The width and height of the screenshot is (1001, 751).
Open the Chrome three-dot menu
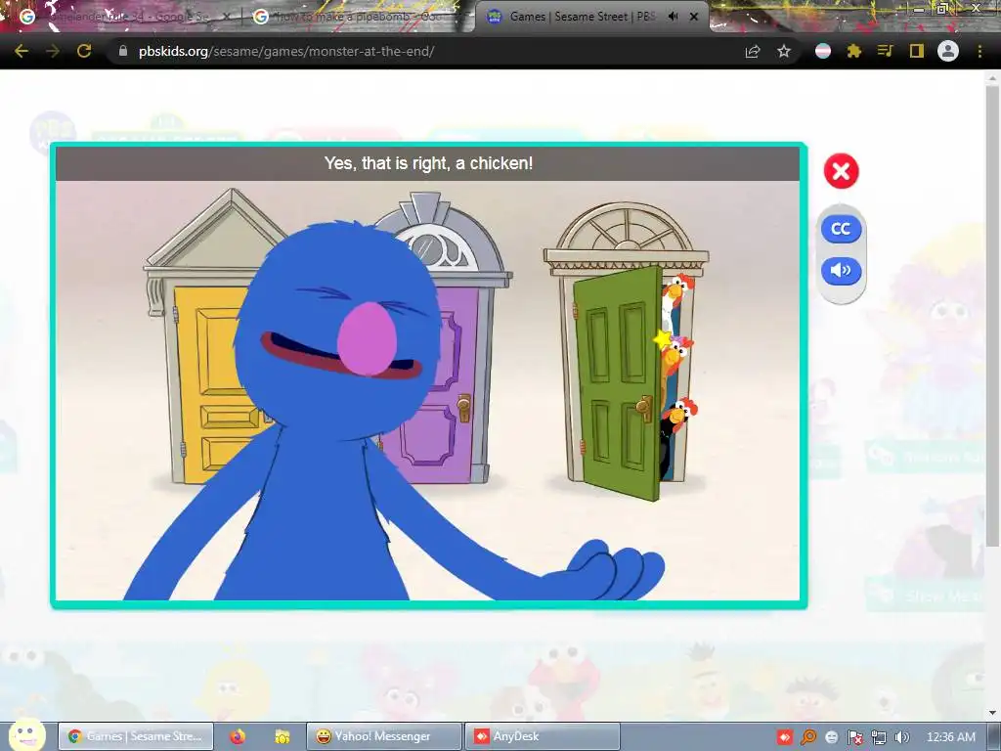[979, 51]
